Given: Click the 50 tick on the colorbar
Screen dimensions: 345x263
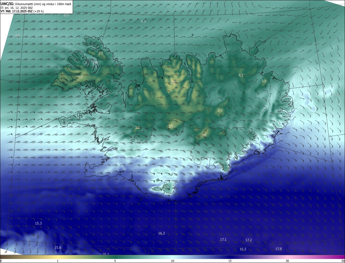Looking at the screenshot, I should tap(343, 261).
